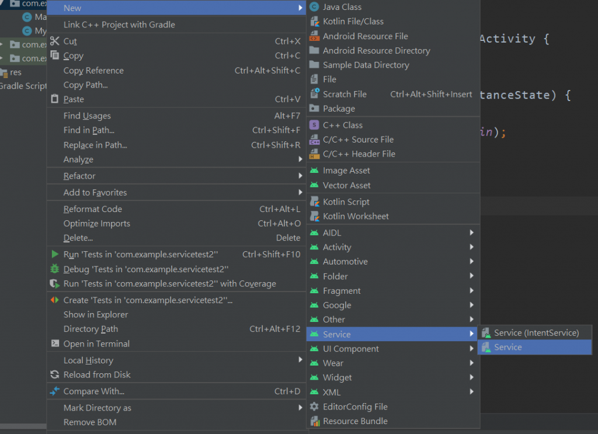The width and height of the screenshot is (598, 434).
Task: Choose Replace in Path... entry
Action: click(x=176, y=145)
